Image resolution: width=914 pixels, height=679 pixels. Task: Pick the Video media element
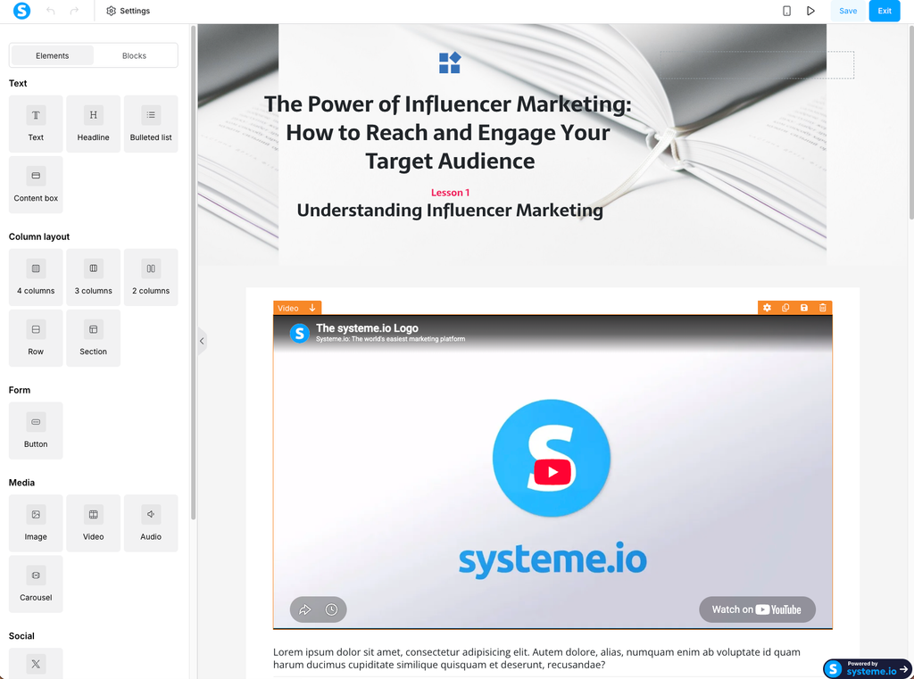[x=93, y=524]
